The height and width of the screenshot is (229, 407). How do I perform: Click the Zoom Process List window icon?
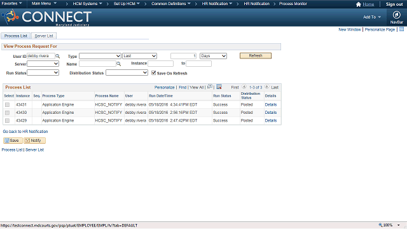[210, 87]
